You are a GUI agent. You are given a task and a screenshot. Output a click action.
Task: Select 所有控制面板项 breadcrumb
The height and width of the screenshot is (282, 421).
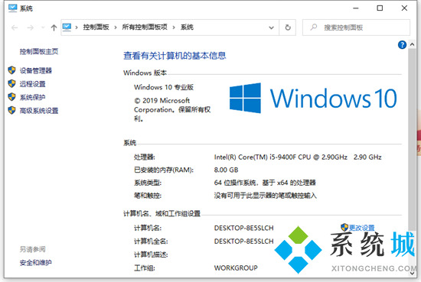[x=145, y=27]
